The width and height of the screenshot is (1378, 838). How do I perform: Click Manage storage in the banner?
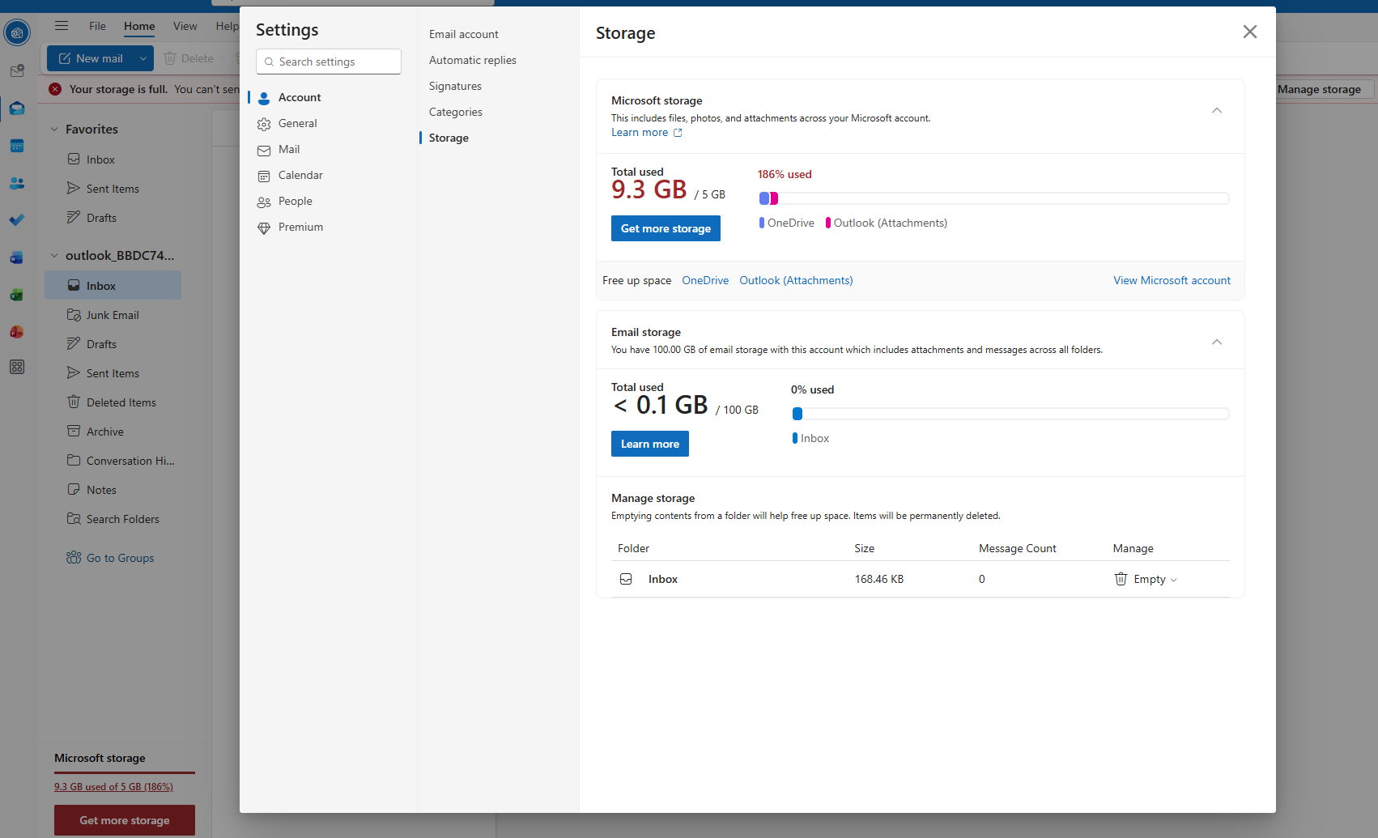coord(1319,89)
